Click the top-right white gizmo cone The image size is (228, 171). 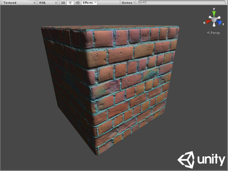coord(218,18)
